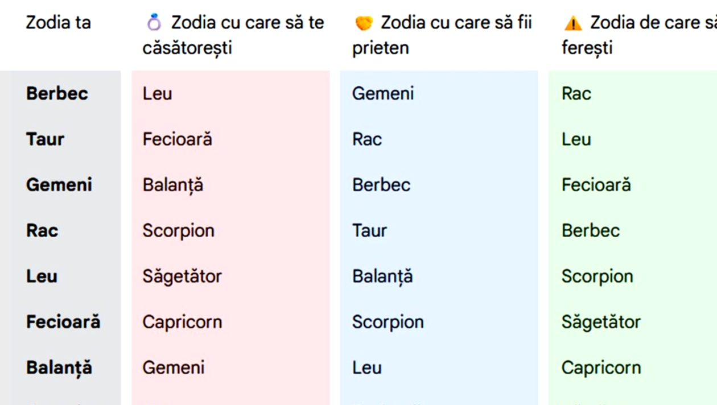
Task: Click the handshake icon in friendship column header
Action: pyautogui.click(x=364, y=23)
